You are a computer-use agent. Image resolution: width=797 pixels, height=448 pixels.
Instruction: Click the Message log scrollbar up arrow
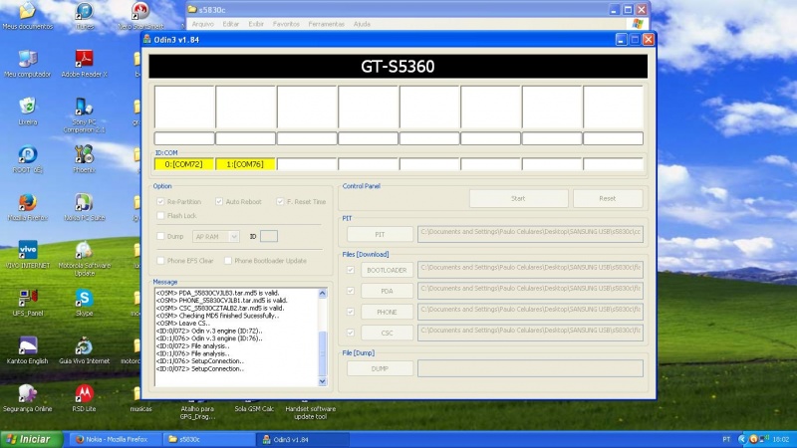coord(322,293)
